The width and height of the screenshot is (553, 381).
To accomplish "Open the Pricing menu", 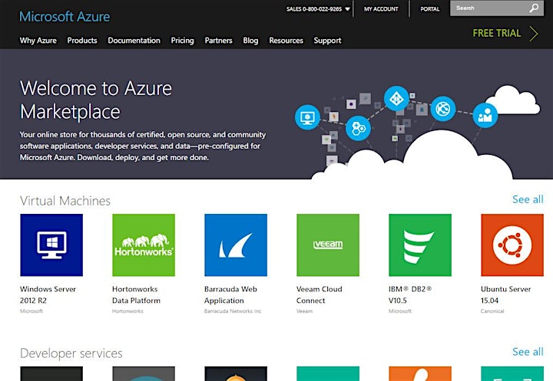I will coord(182,41).
